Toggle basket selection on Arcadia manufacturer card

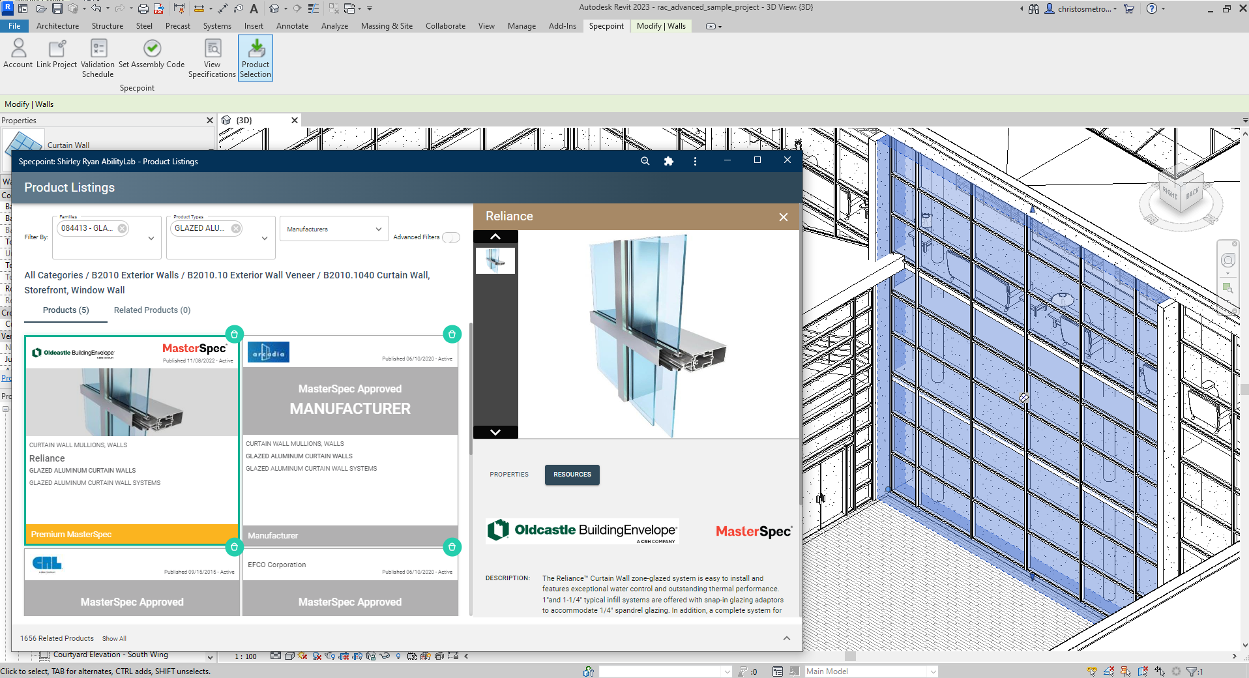pos(452,334)
